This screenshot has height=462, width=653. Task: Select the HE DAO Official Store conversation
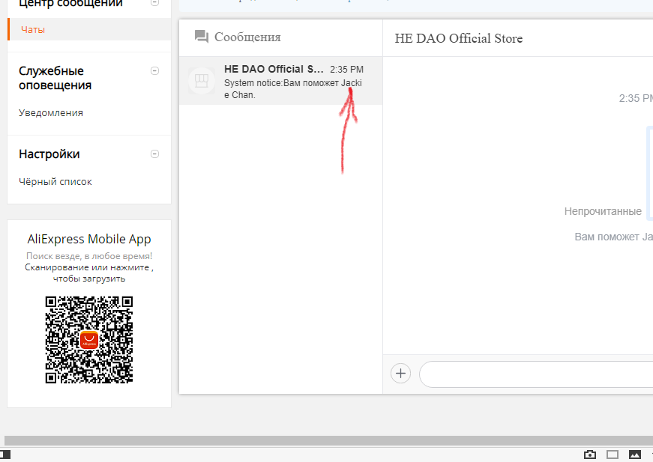click(x=280, y=81)
